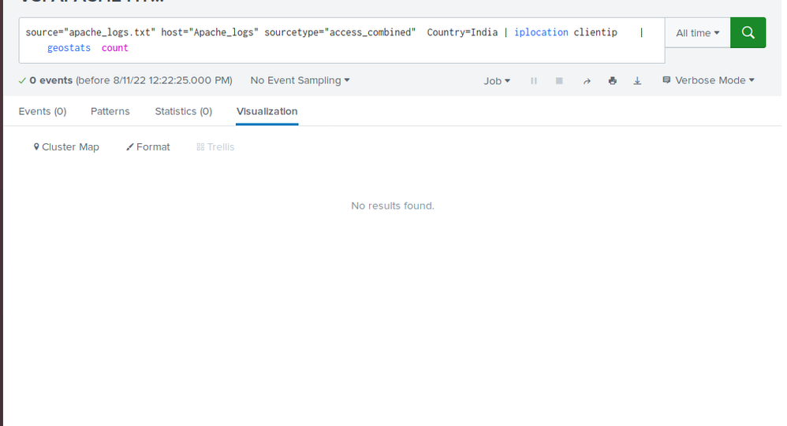The width and height of the screenshot is (787, 426).
Task: Open the All time range picker
Action: [x=697, y=33]
